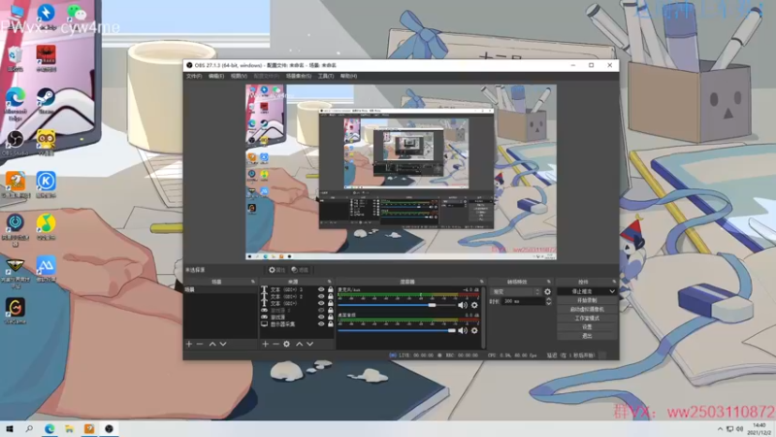Viewport: 776px width, 437px height.
Task: Undock the 转场特效 panel via header icon
Action: coord(548,282)
